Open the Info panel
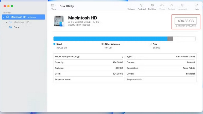 pos(197,5)
